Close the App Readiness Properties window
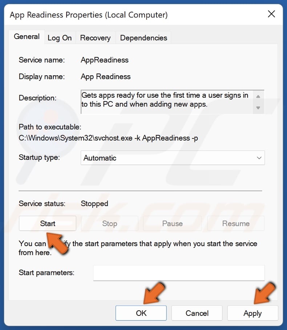The height and width of the screenshot is (330, 287). [271, 14]
